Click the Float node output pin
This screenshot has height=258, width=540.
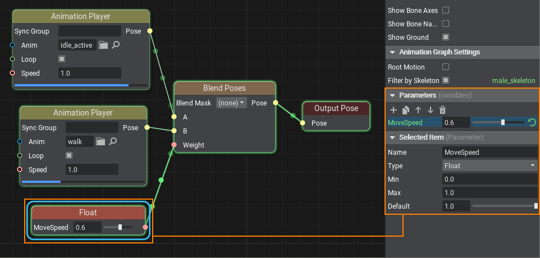click(x=145, y=227)
